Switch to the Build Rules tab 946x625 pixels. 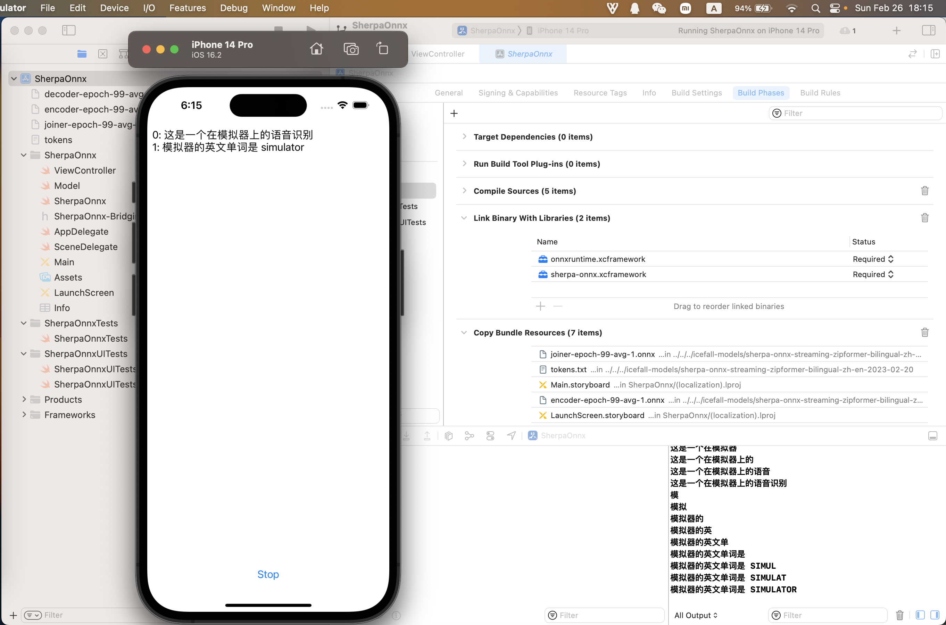(820, 93)
